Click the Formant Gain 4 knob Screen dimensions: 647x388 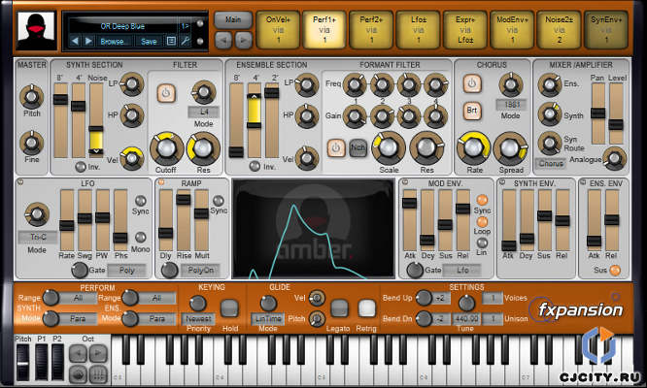436,116
